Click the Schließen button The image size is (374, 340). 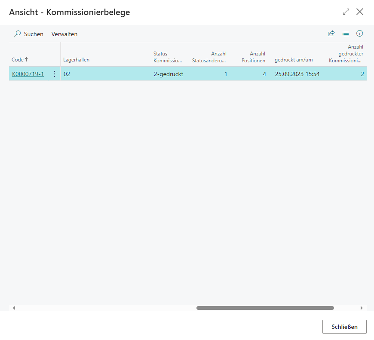(x=344, y=327)
